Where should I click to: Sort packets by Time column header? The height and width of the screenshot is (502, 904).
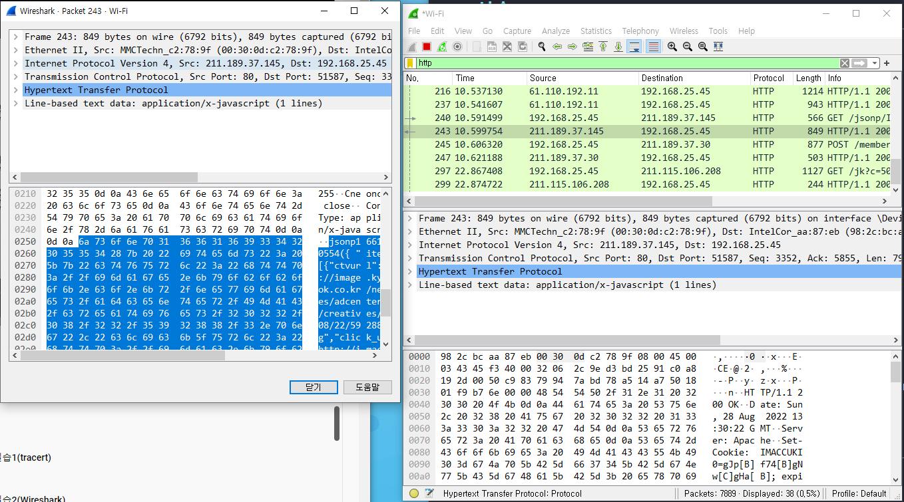489,78
